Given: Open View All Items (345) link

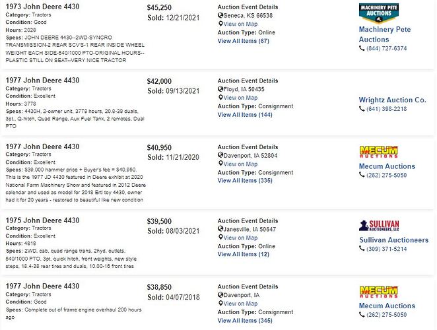Looking at the screenshot, I should [245, 321].
